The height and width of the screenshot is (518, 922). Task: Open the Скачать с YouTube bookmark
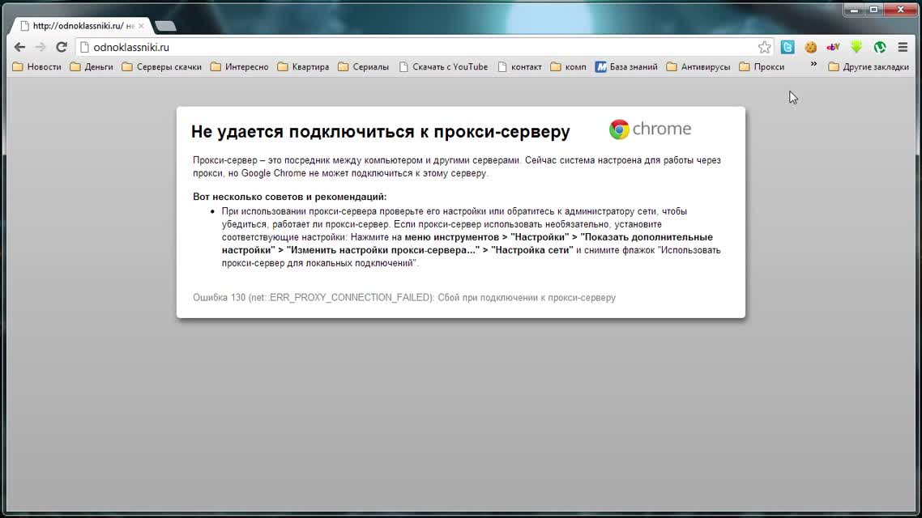click(444, 67)
